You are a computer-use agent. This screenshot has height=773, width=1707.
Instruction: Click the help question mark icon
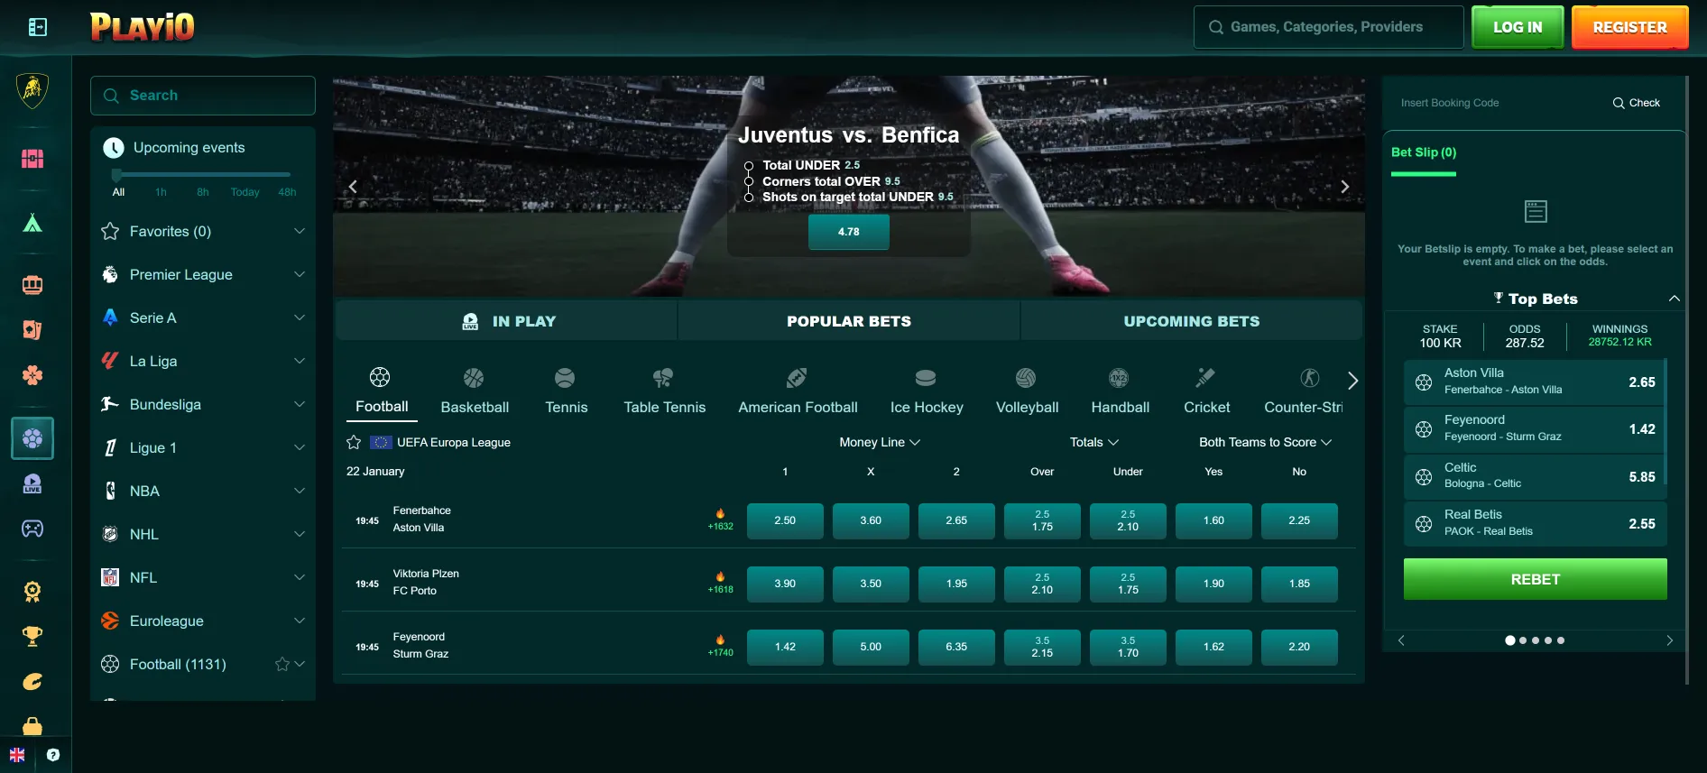click(53, 755)
